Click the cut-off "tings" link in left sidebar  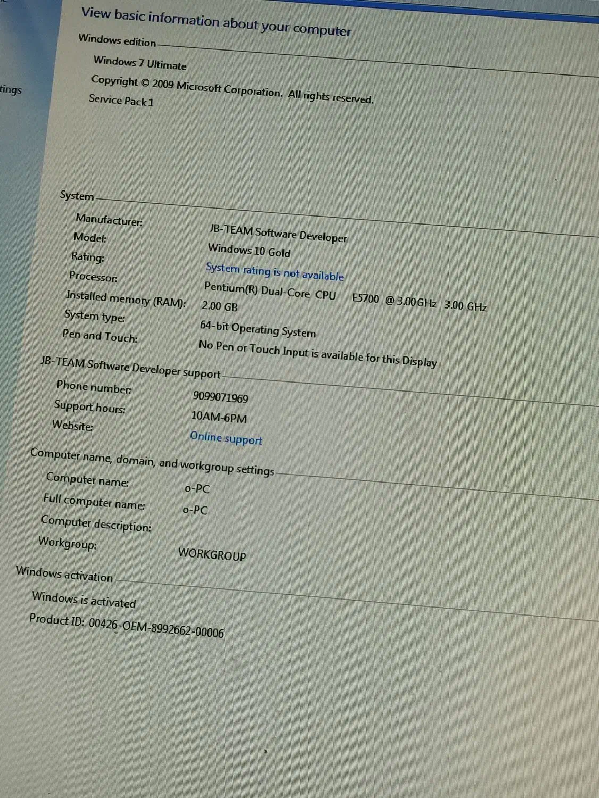pyautogui.click(x=11, y=89)
